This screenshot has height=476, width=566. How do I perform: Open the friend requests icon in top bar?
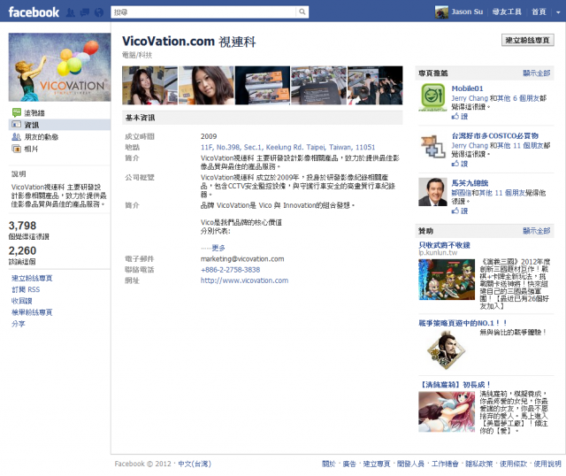click(71, 12)
